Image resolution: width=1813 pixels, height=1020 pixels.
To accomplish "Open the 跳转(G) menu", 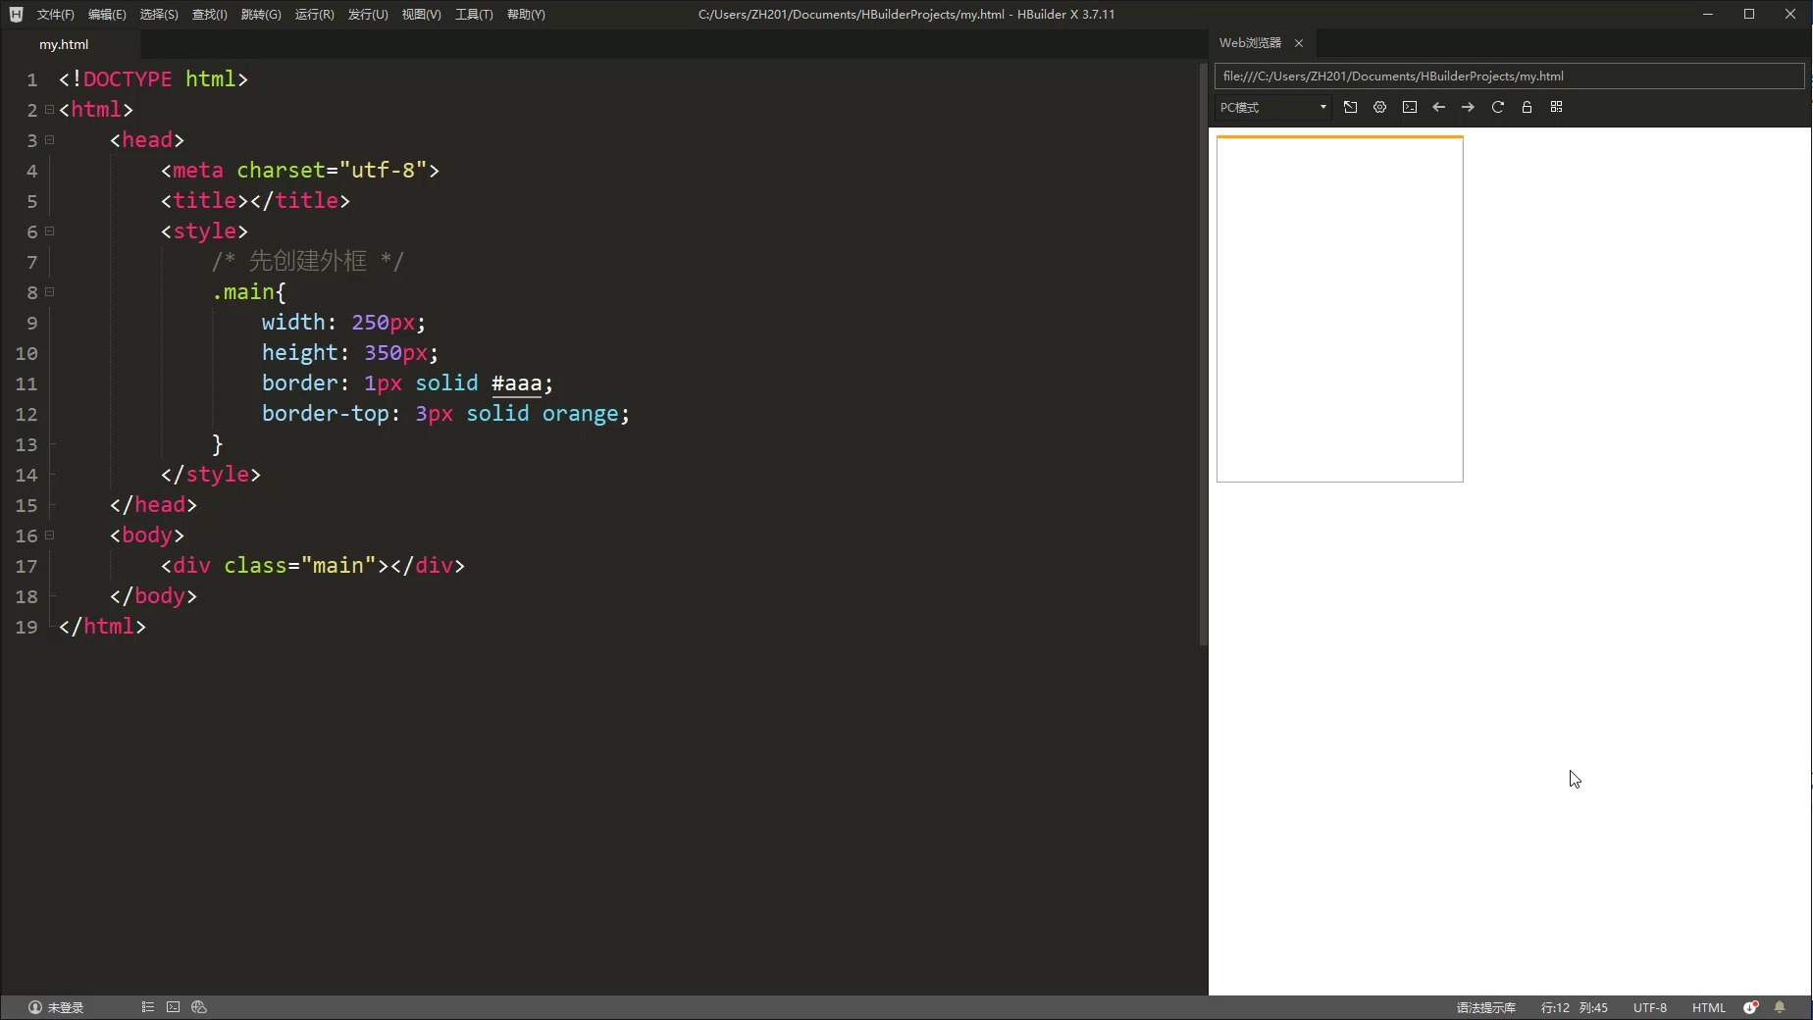I will pos(261,14).
